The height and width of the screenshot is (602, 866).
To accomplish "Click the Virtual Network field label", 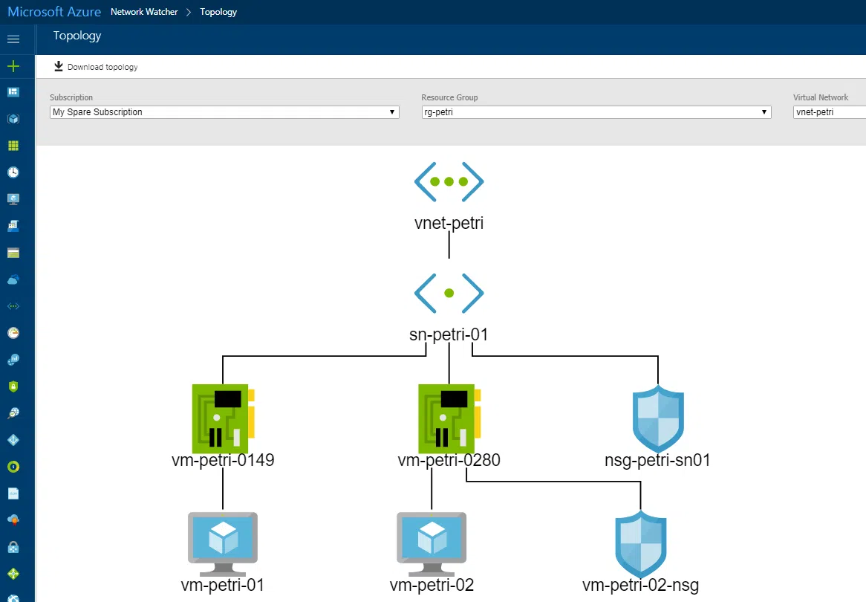I will 821,97.
